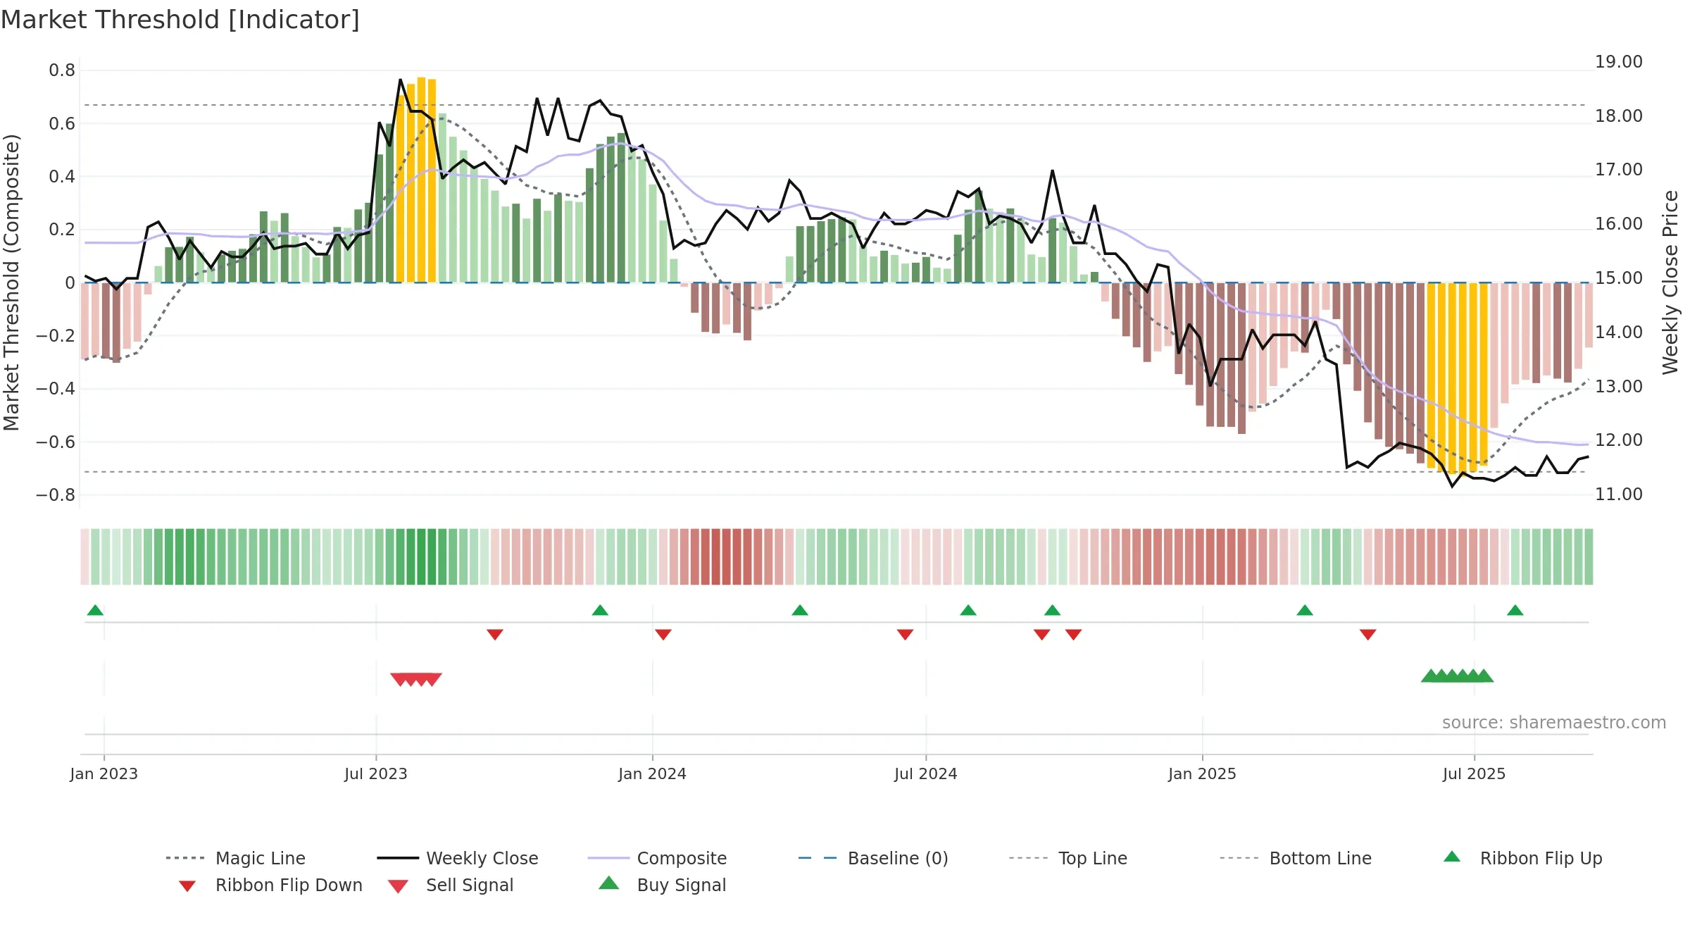Click the Jan 2024 x-axis label
This screenshot has height=951, width=1690.
coord(653,773)
